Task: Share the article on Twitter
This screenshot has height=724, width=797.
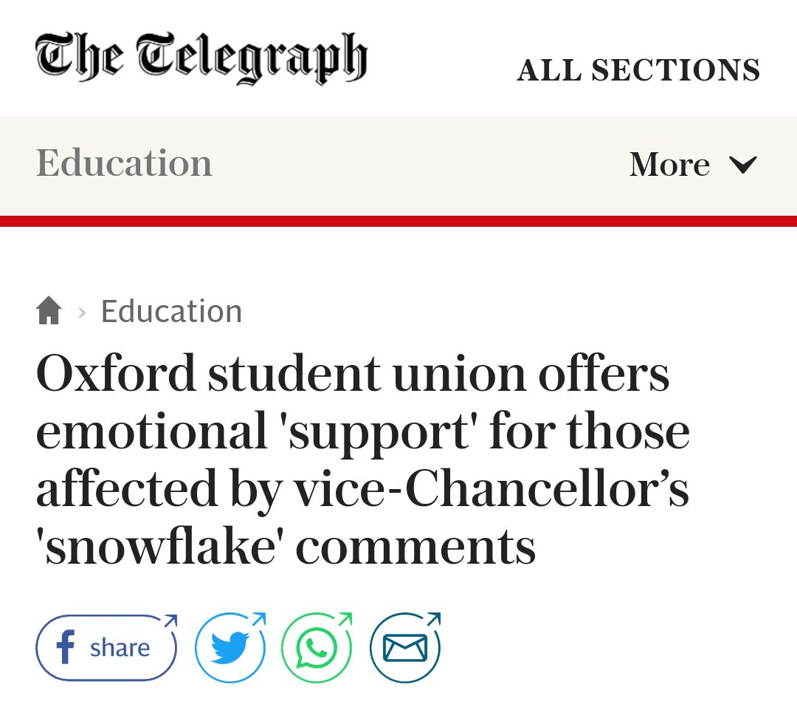Action: pyautogui.click(x=229, y=648)
